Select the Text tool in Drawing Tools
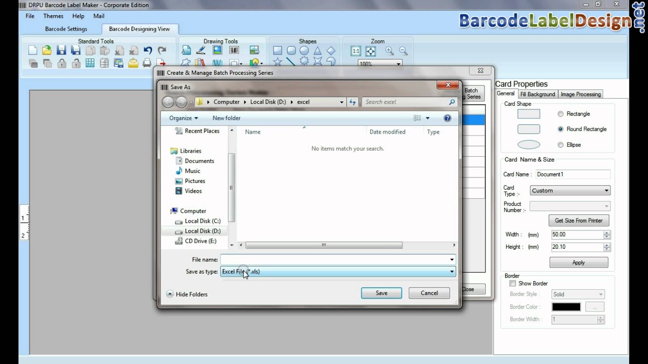The width and height of the screenshot is (648, 364). (x=186, y=50)
